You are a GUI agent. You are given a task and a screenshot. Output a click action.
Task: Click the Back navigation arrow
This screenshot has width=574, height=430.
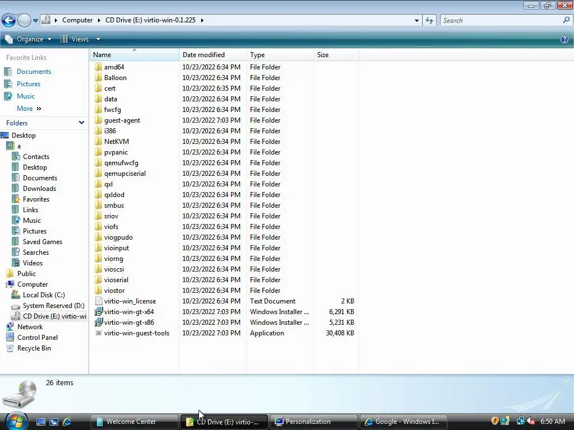point(9,21)
